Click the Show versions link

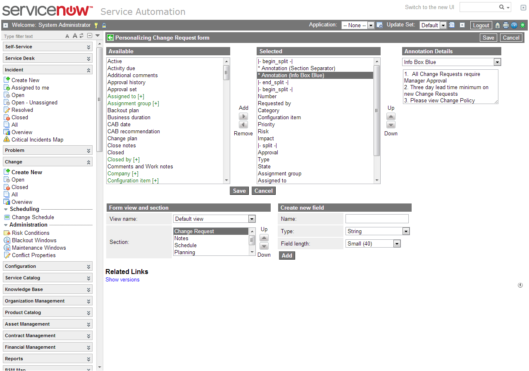pyautogui.click(x=122, y=279)
